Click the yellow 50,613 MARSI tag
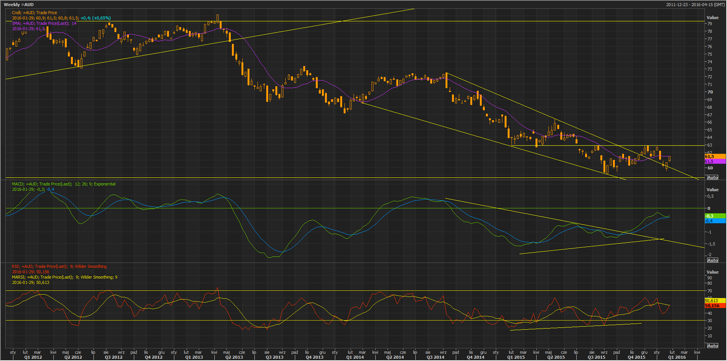The height and width of the screenshot is (361, 727). coord(715,301)
